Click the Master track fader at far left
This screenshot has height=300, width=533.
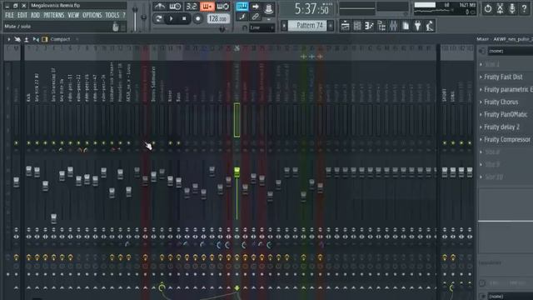(17, 182)
